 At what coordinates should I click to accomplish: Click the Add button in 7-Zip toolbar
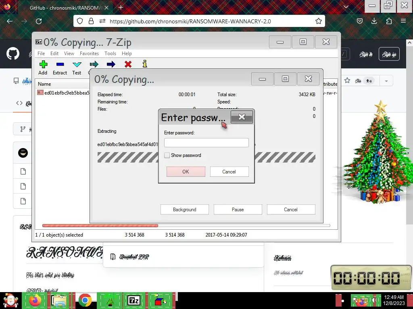point(43,68)
